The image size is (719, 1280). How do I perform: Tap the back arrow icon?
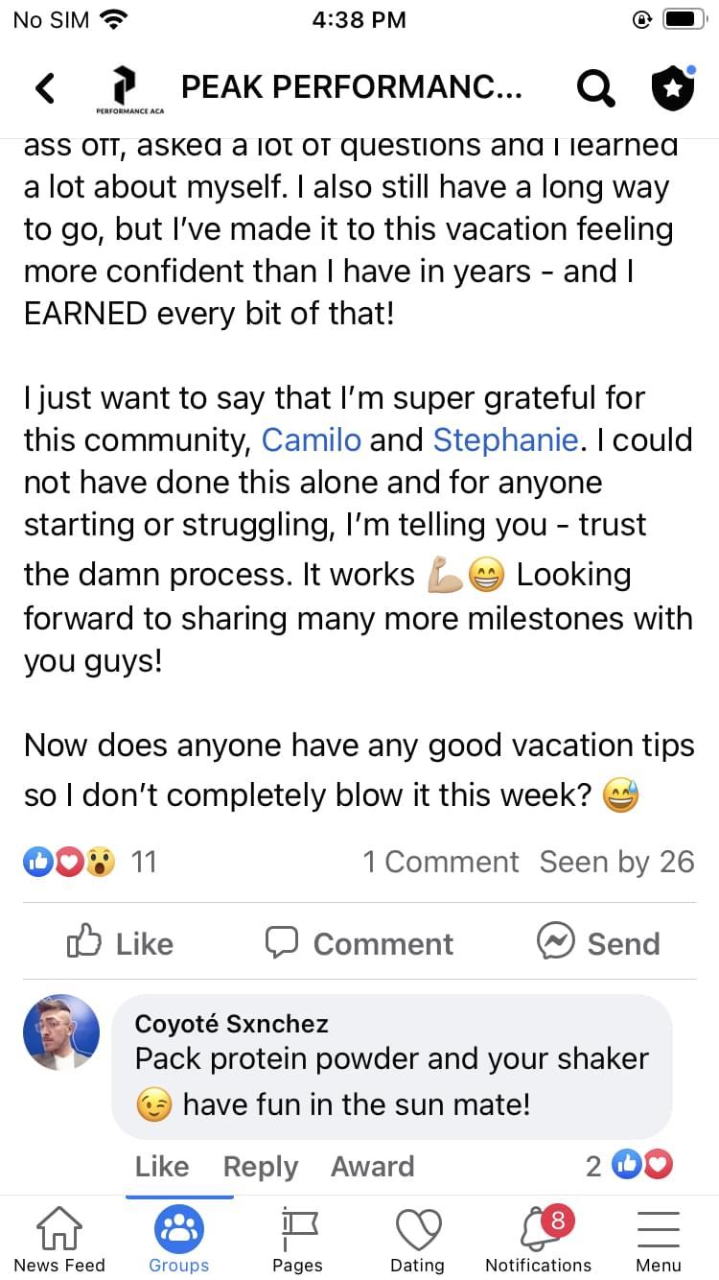[x=44, y=88]
